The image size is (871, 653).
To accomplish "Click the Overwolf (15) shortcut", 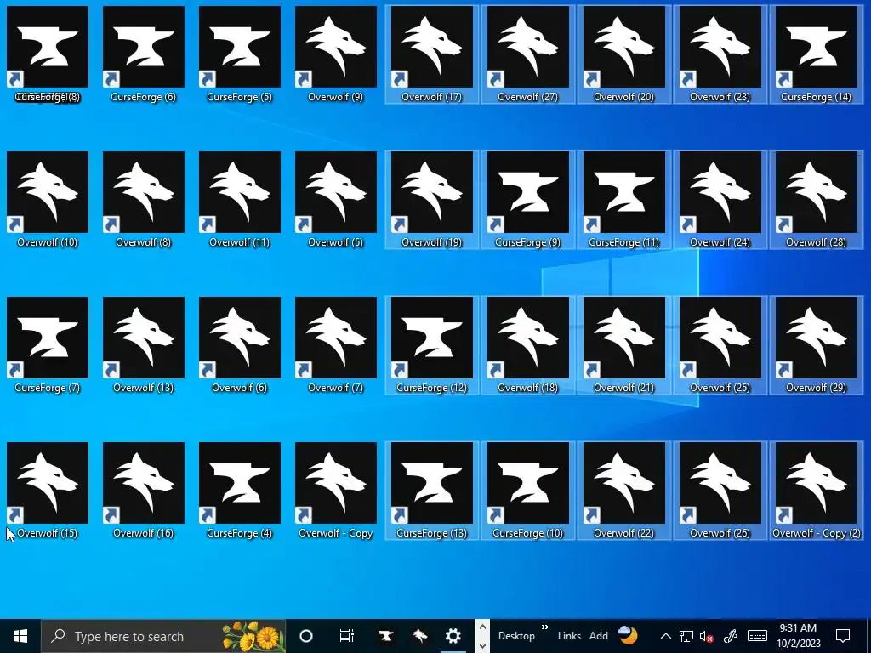I will point(48,491).
